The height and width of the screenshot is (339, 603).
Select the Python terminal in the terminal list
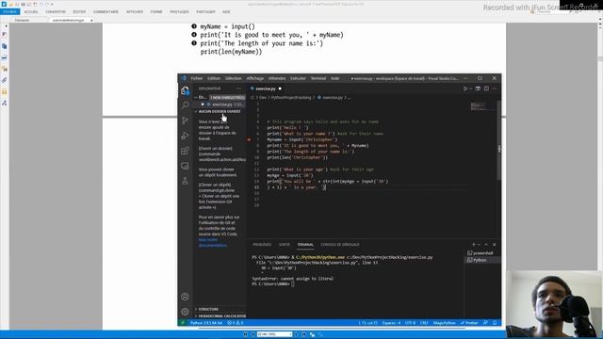tap(482, 260)
